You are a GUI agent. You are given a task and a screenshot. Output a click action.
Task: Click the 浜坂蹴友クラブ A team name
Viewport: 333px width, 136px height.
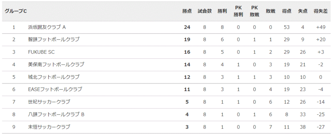47,27
